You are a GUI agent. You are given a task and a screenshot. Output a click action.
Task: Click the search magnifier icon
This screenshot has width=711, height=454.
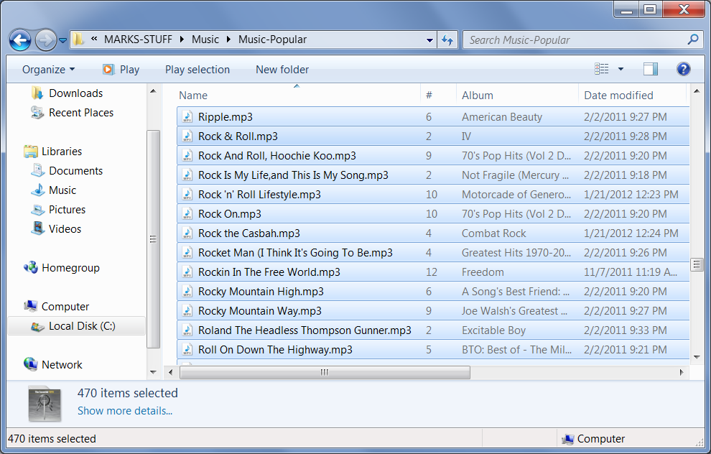tap(692, 40)
